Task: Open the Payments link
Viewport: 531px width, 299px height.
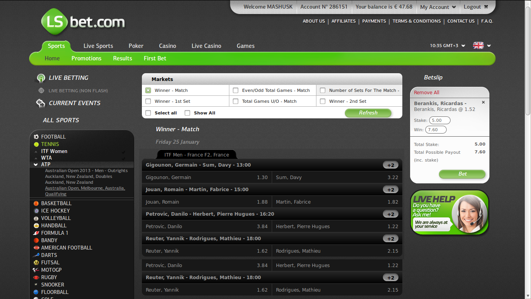Action: click(x=374, y=21)
